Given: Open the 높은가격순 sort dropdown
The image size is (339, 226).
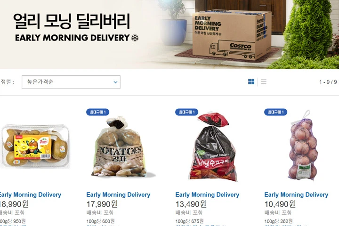Looking at the screenshot, I should 71,82.
